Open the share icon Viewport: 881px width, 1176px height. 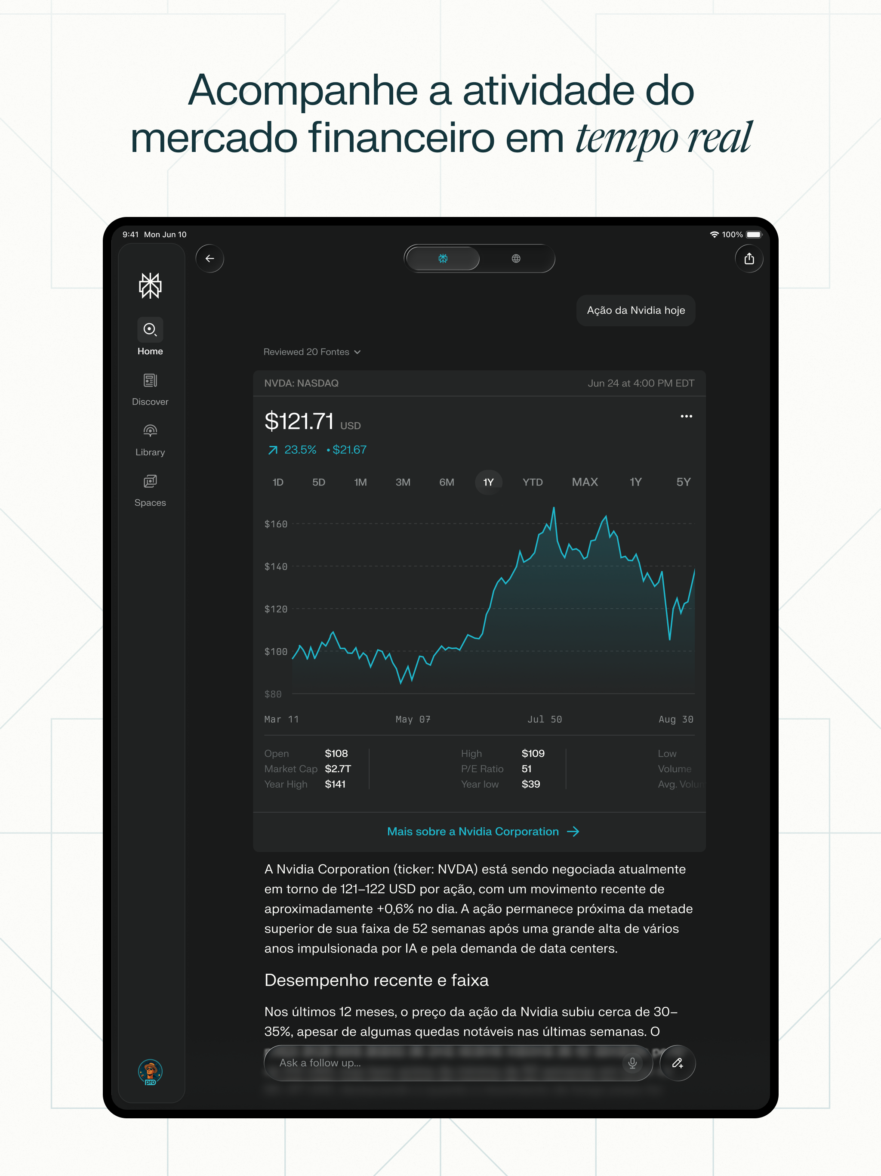pos(749,259)
